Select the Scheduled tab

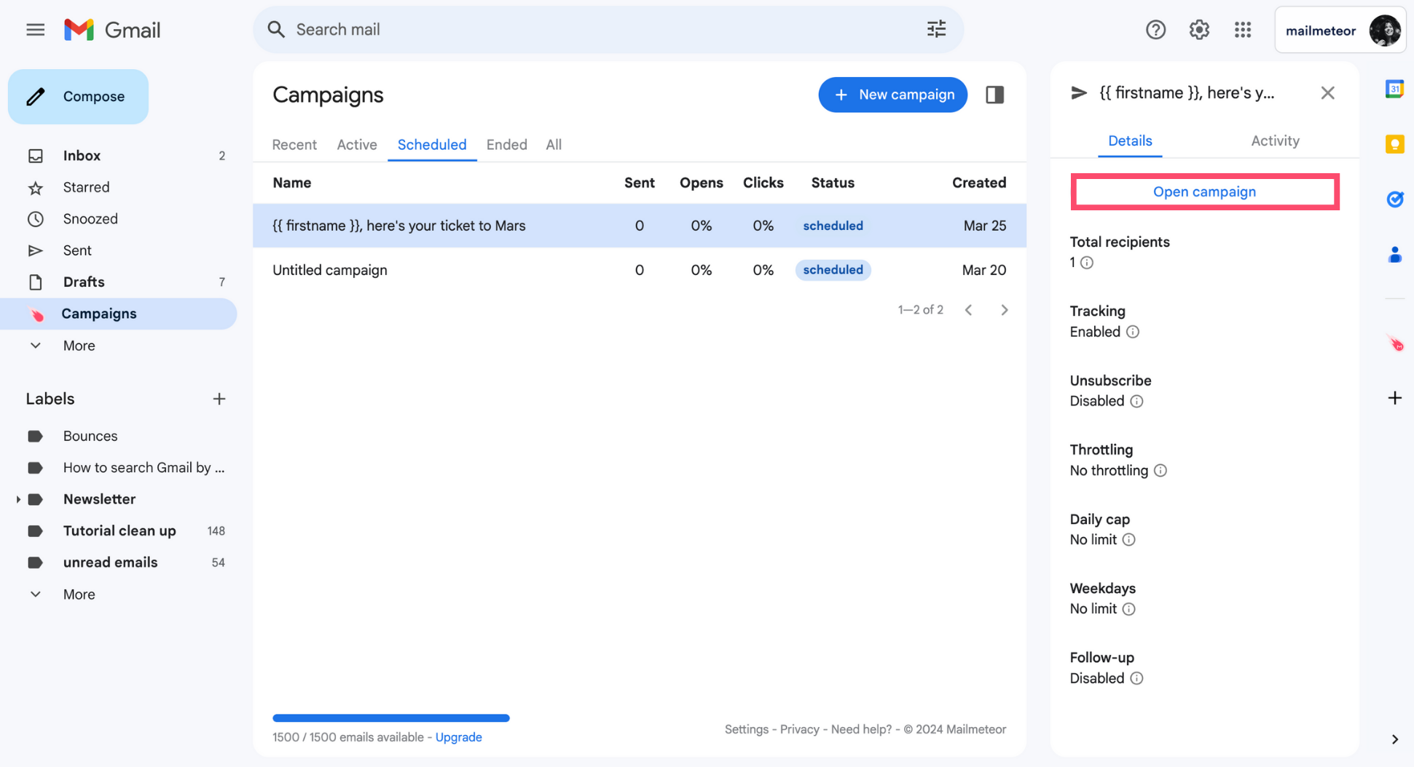click(x=432, y=145)
